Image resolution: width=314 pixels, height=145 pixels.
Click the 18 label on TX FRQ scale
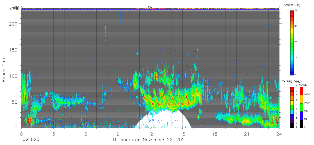click(295, 86)
